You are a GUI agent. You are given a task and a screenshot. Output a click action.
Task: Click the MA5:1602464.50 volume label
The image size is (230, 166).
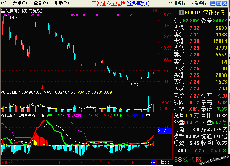[60, 92]
